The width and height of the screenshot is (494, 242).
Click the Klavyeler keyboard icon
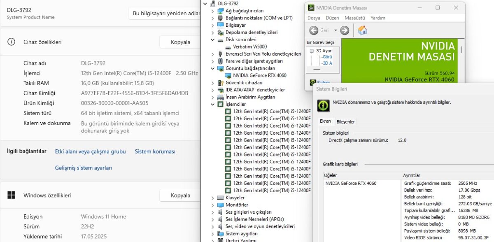[221, 198]
